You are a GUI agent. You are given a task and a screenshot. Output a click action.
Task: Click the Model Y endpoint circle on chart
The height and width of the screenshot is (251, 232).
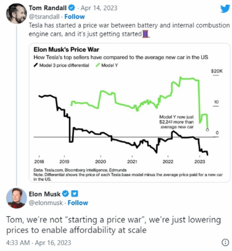click(x=208, y=130)
